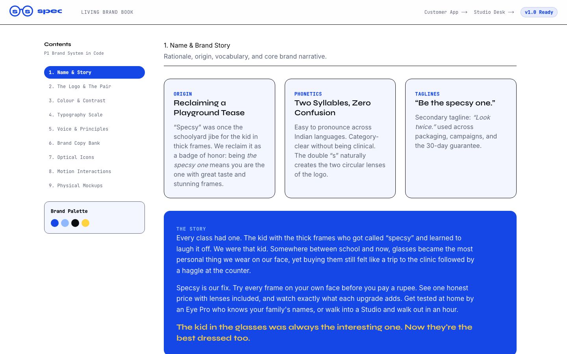Go to '2. The Logo & The Pair'
The width and height of the screenshot is (567, 354).
point(94,87)
